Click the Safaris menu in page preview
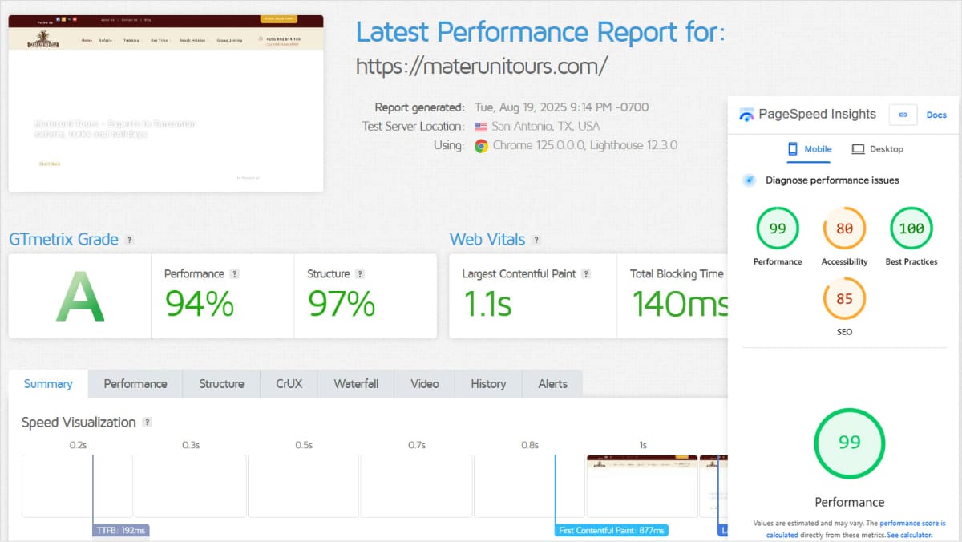The image size is (962, 542). click(x=106, y=40)
